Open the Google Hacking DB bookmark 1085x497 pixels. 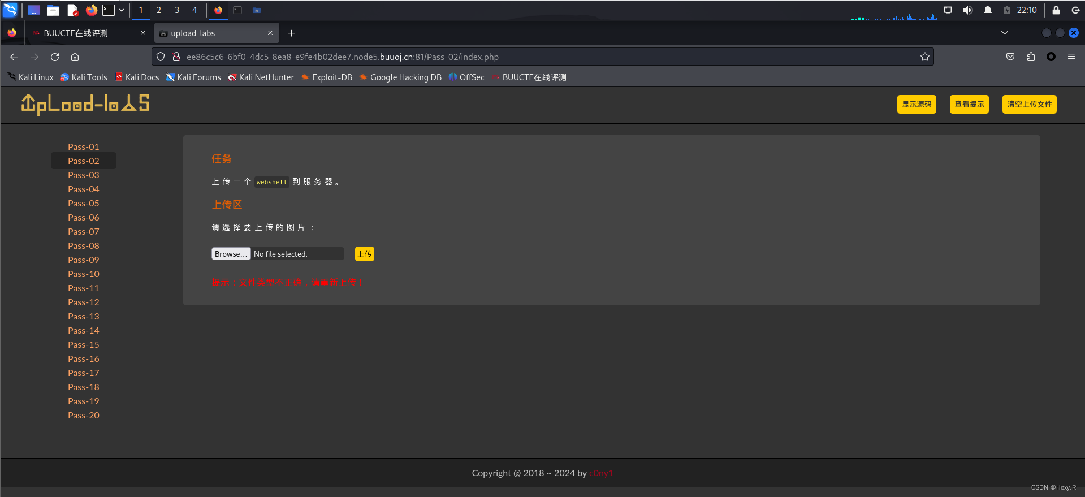400,77
